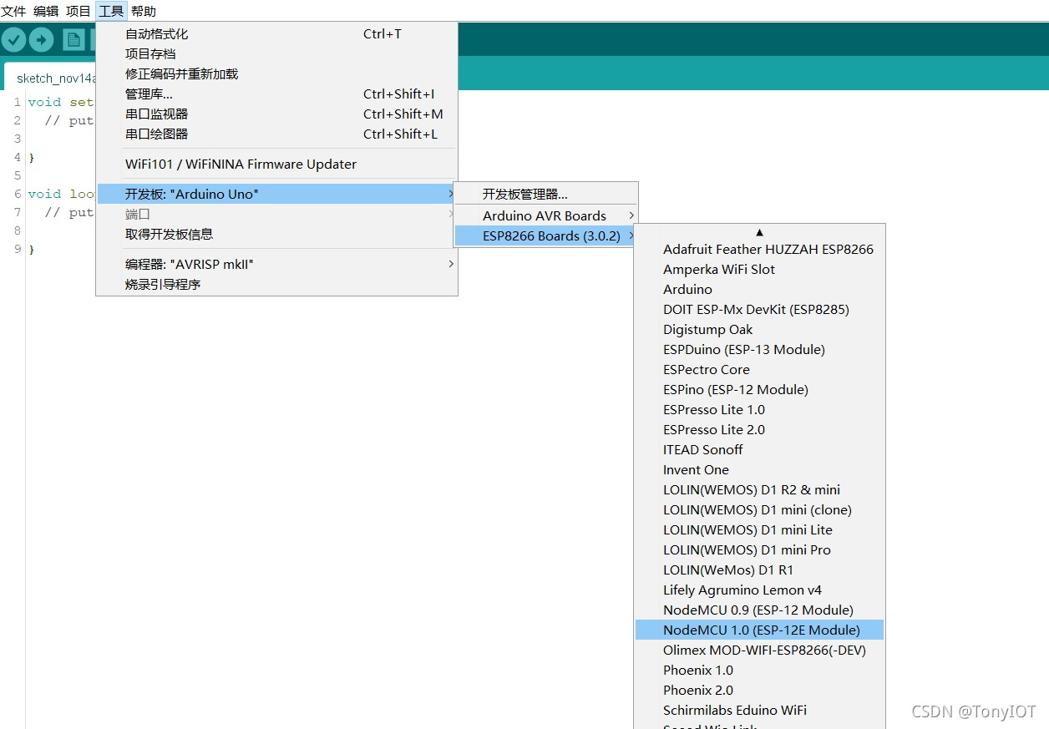Screen dimensions: 1049x729
Task: Expand ESP8266 Boards (3.0.2) submenu
Action: coord(546,236)
